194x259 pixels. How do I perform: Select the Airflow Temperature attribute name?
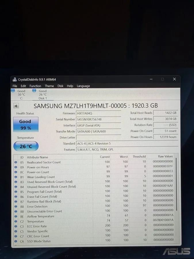41,216
